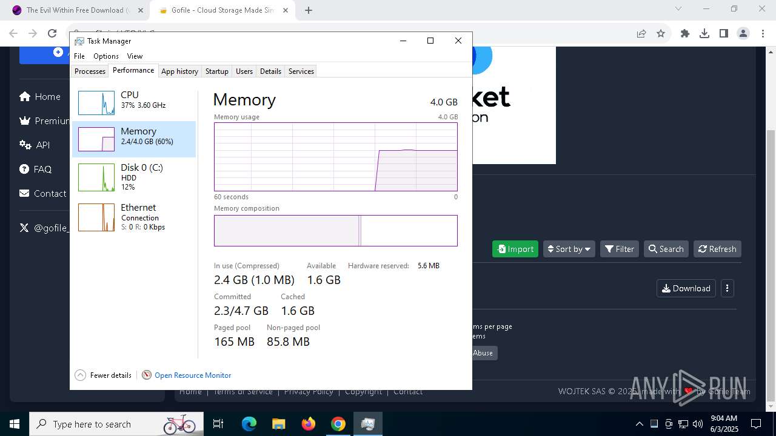This screenshot has height=436, width=776.
Task: Click the Search button on Gofile
Action: 666,249
